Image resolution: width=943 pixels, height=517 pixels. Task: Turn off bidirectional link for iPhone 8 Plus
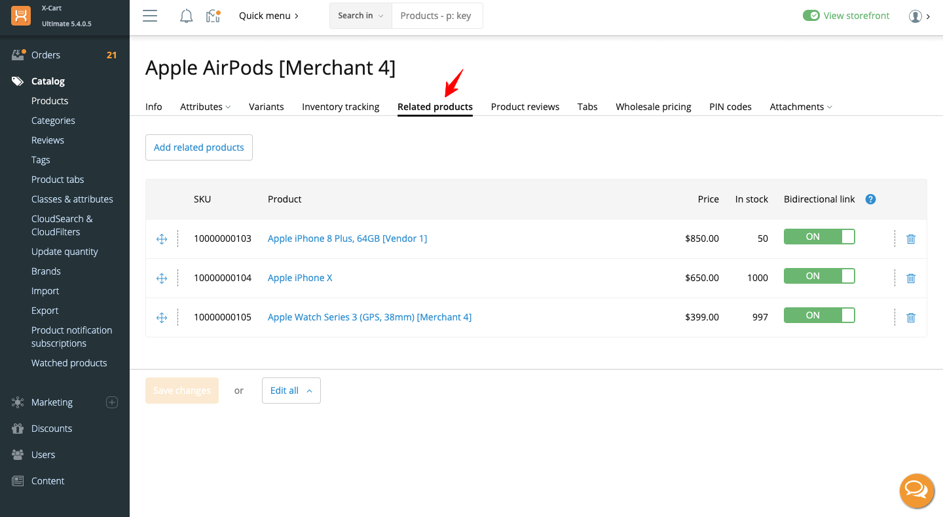point(819,237)
